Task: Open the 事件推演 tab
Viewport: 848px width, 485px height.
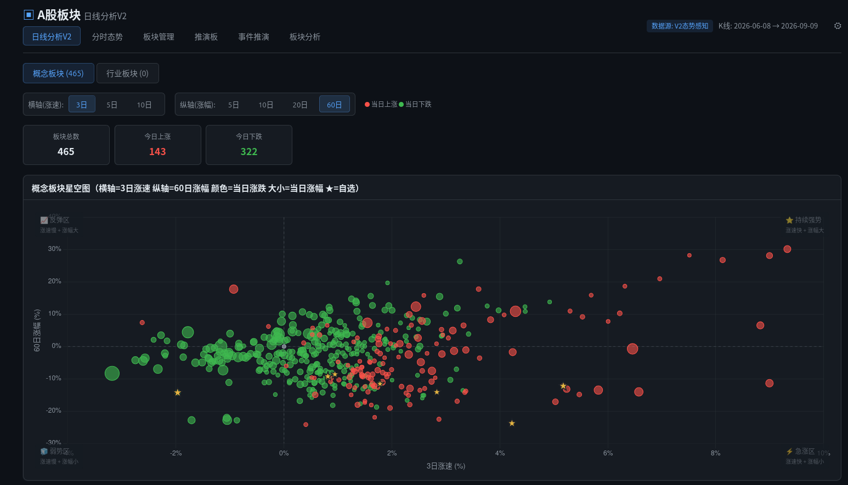Action: [x=253, y=37]
